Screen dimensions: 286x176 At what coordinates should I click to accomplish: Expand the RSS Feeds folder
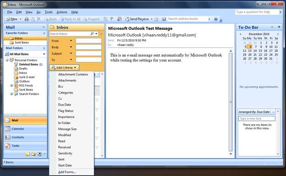click(x=11, y=85)
